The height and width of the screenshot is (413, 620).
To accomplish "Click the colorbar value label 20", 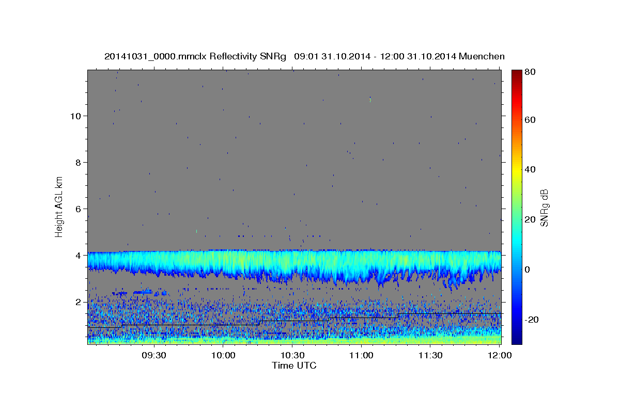I will click(530, 219).
